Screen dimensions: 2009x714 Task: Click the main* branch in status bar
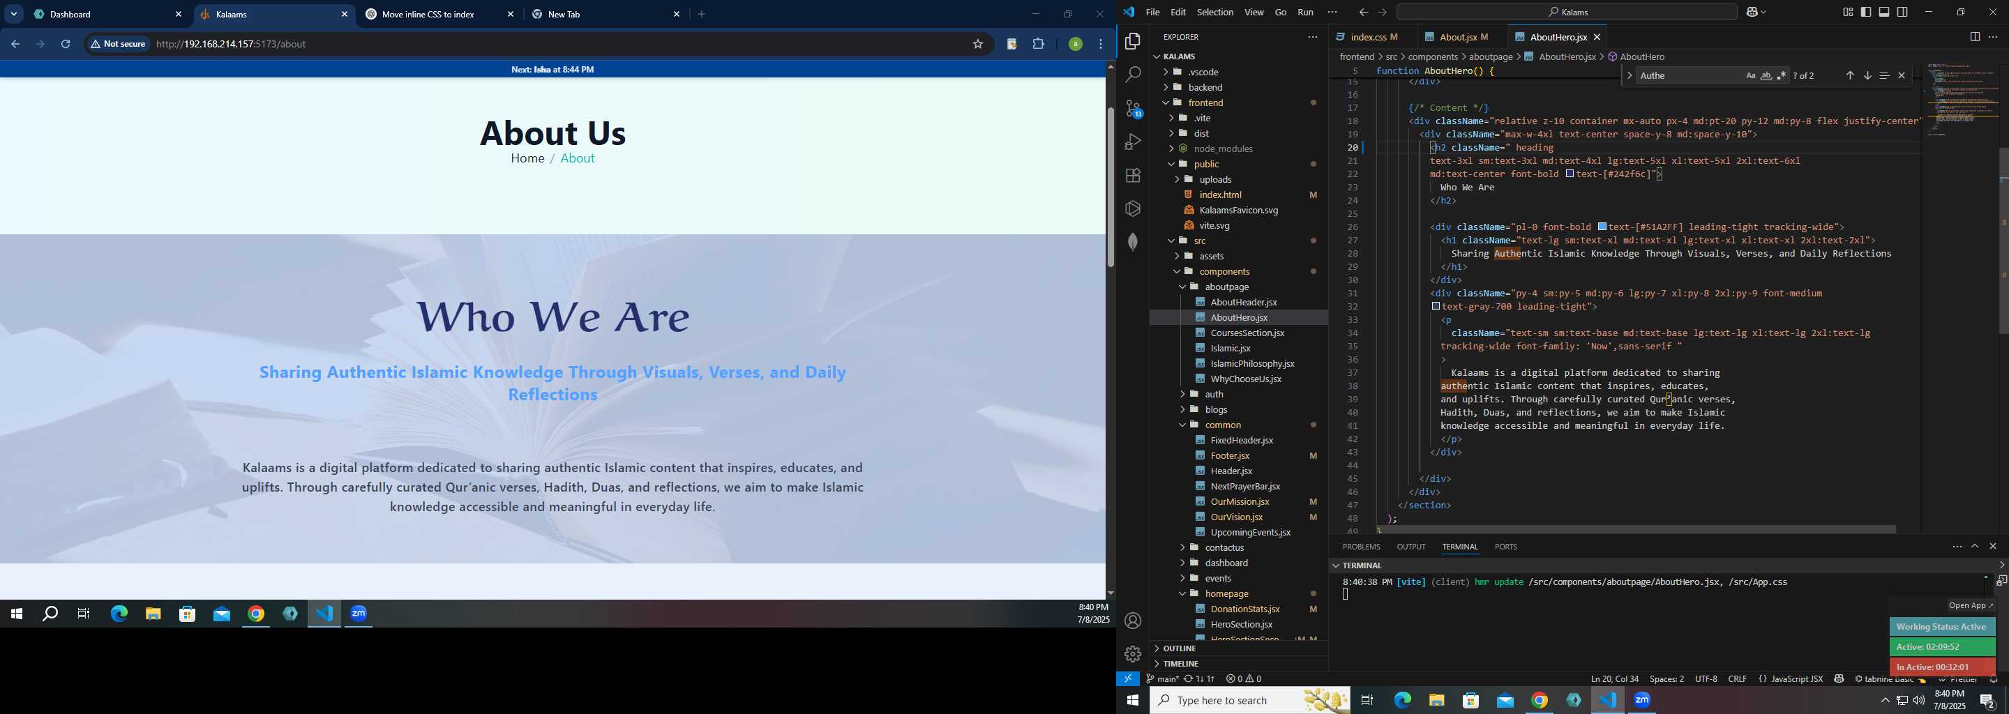point(1161,679)
